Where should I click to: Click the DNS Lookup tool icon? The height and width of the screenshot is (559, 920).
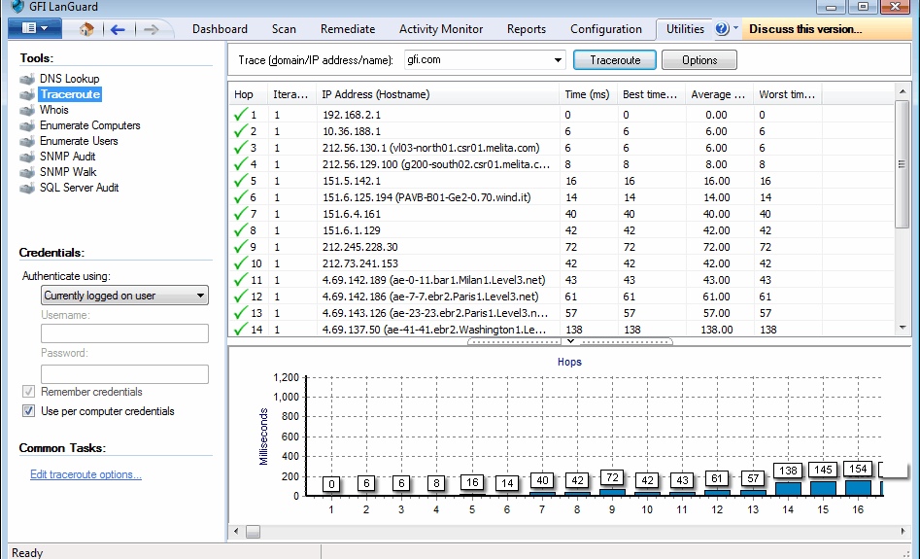click(x=27, y=79)
